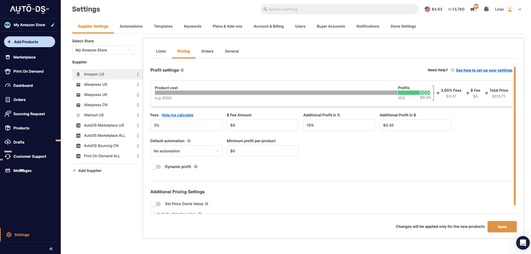Open Orders in the left sidebar

[x=19, y=100]
